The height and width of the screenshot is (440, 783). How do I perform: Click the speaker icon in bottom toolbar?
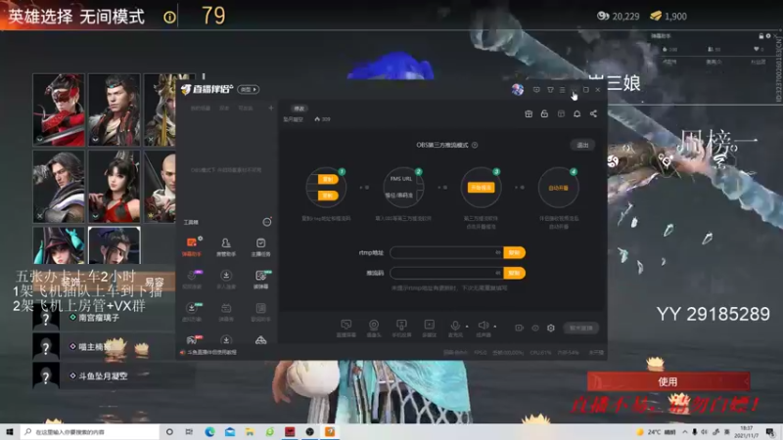tap(483, 328)
